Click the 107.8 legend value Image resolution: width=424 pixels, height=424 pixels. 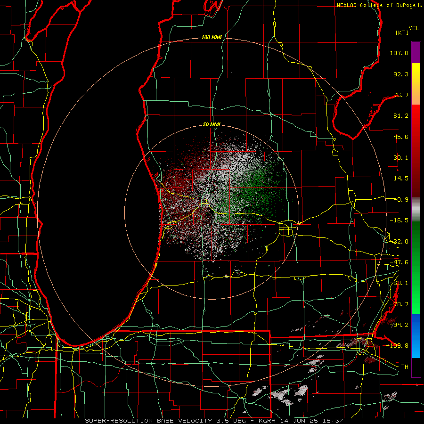(x=399, y=53)
